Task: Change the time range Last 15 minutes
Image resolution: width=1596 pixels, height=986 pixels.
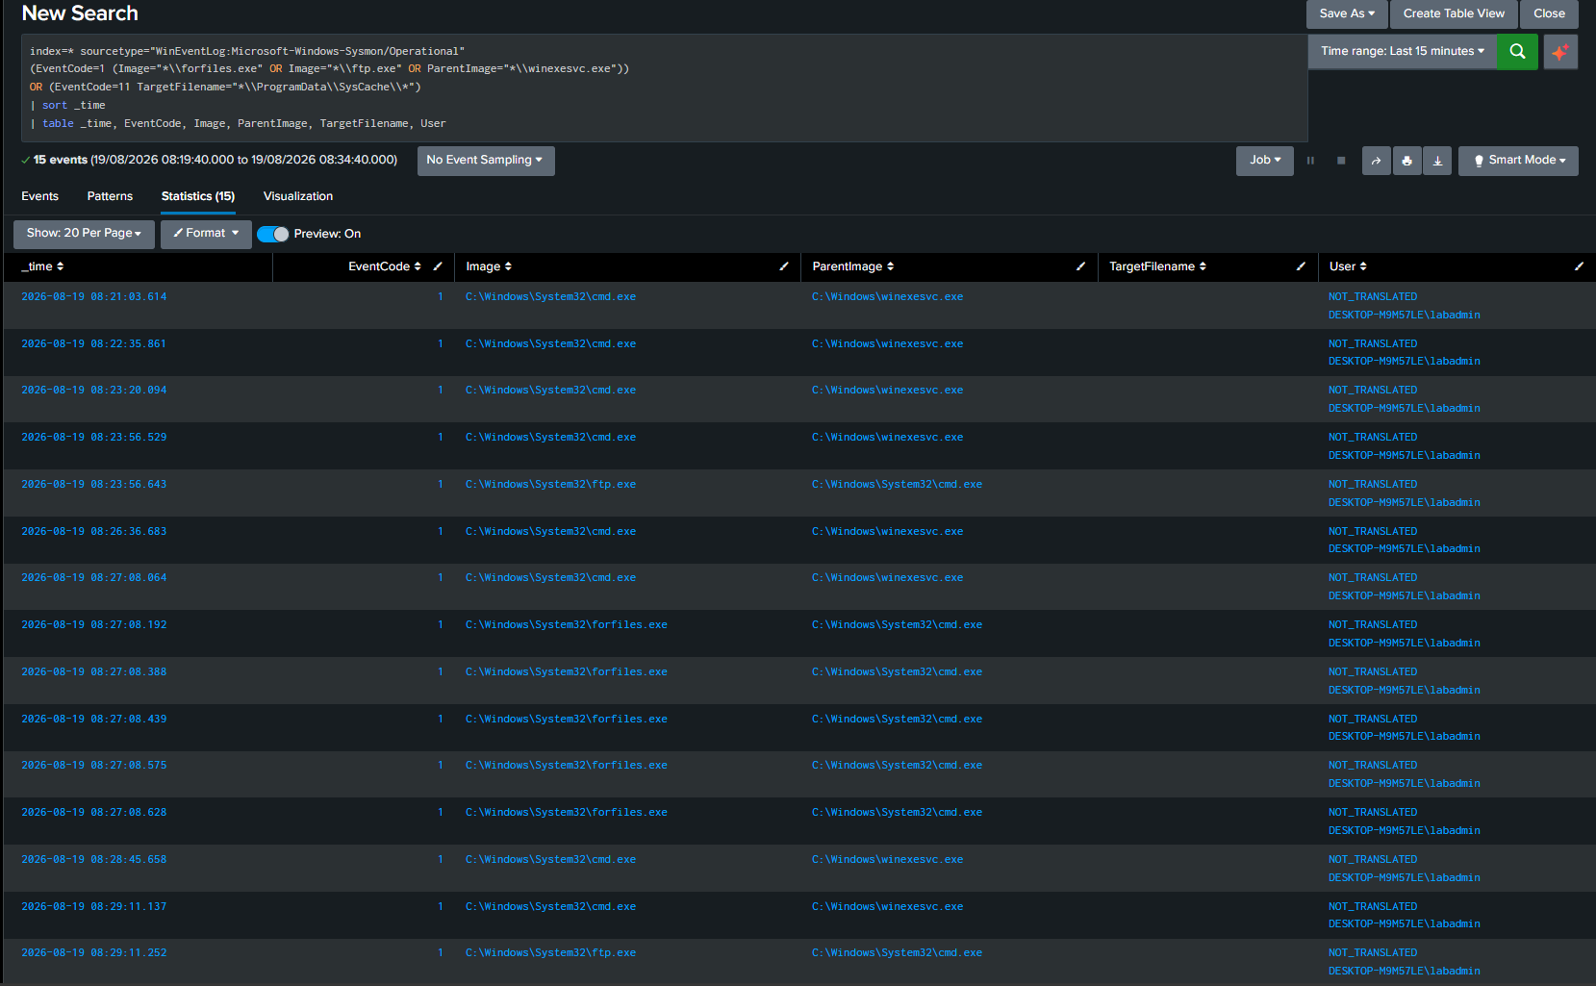Action: [1402, 51]
